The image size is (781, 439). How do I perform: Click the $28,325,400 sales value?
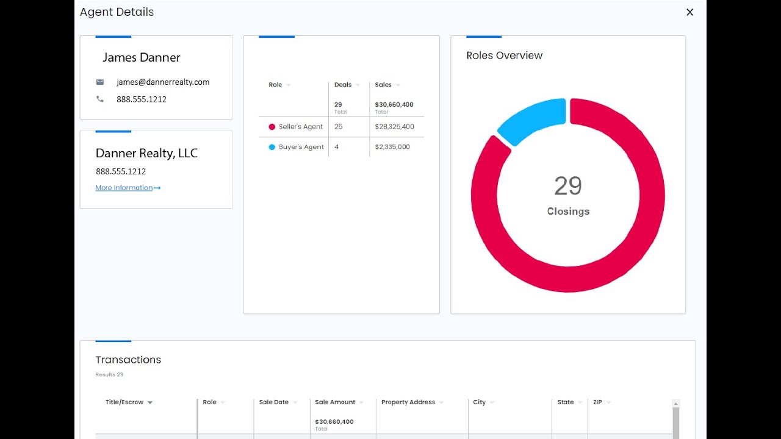pos(395,127)
